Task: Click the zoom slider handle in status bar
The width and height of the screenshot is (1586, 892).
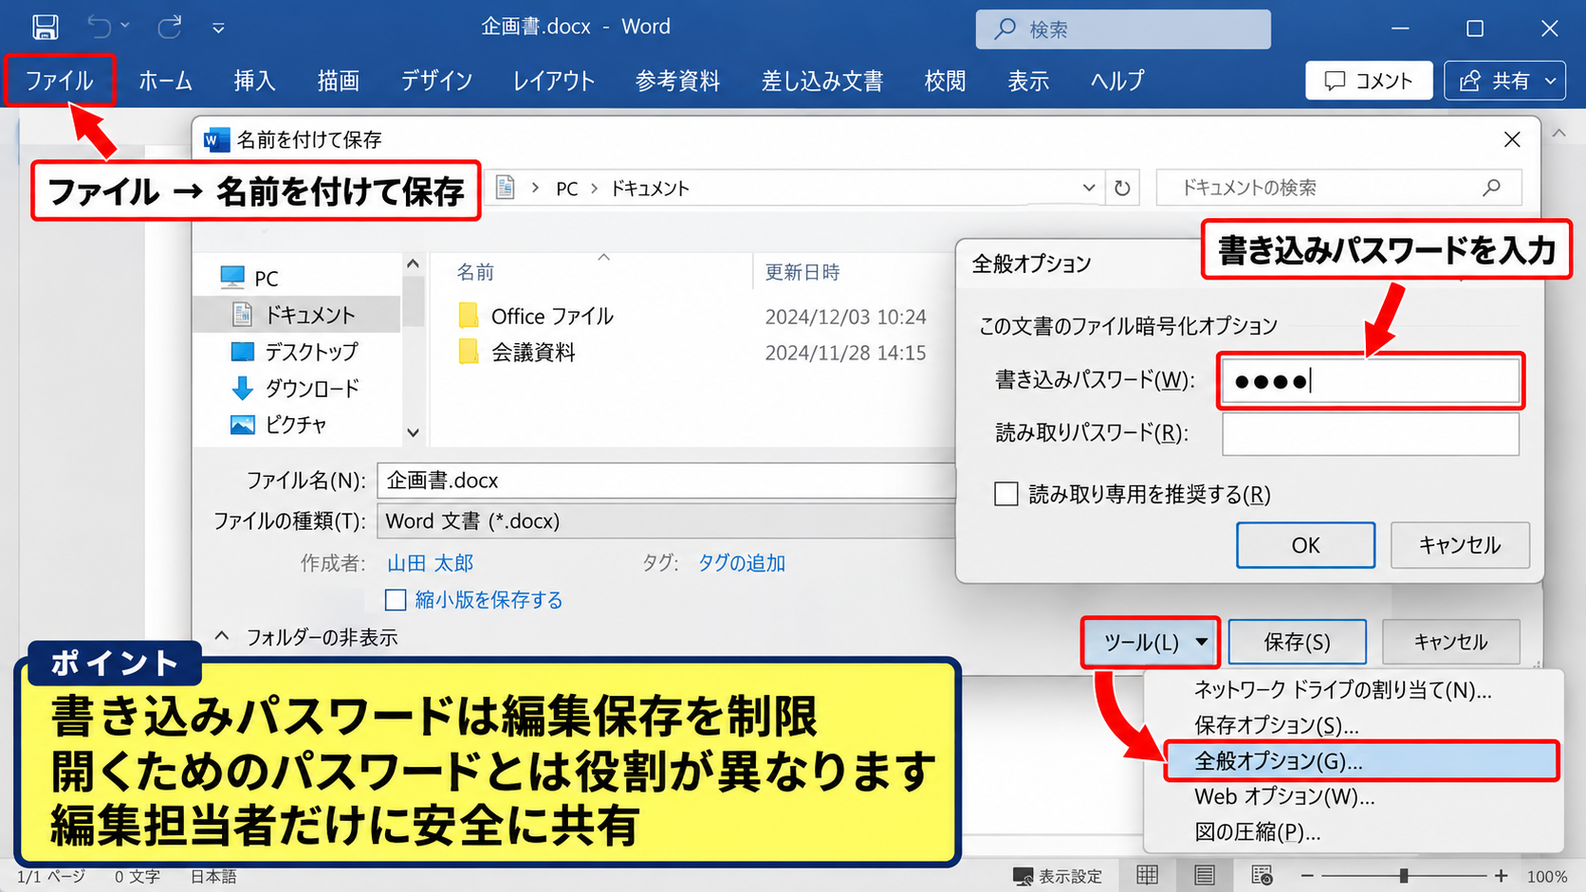Action: pos(1403,876)
